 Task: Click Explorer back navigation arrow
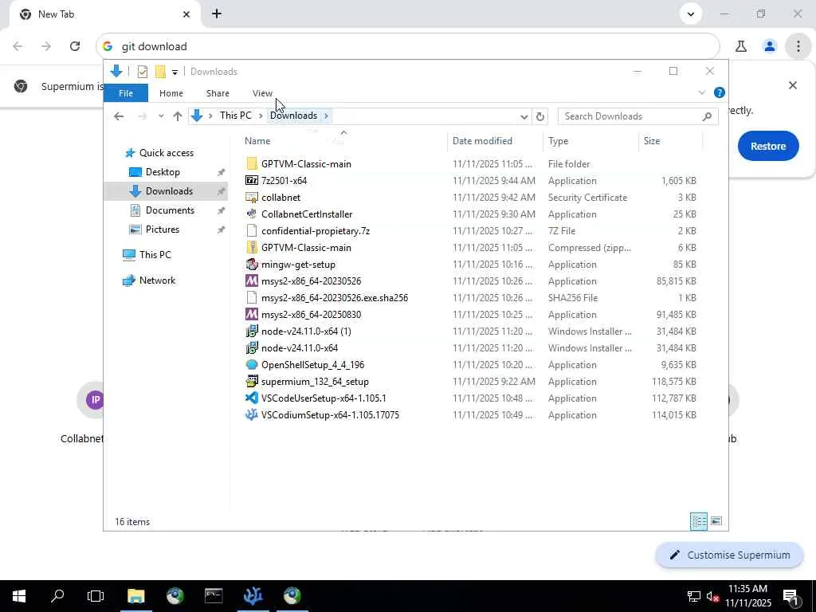(x=119, y=116)
